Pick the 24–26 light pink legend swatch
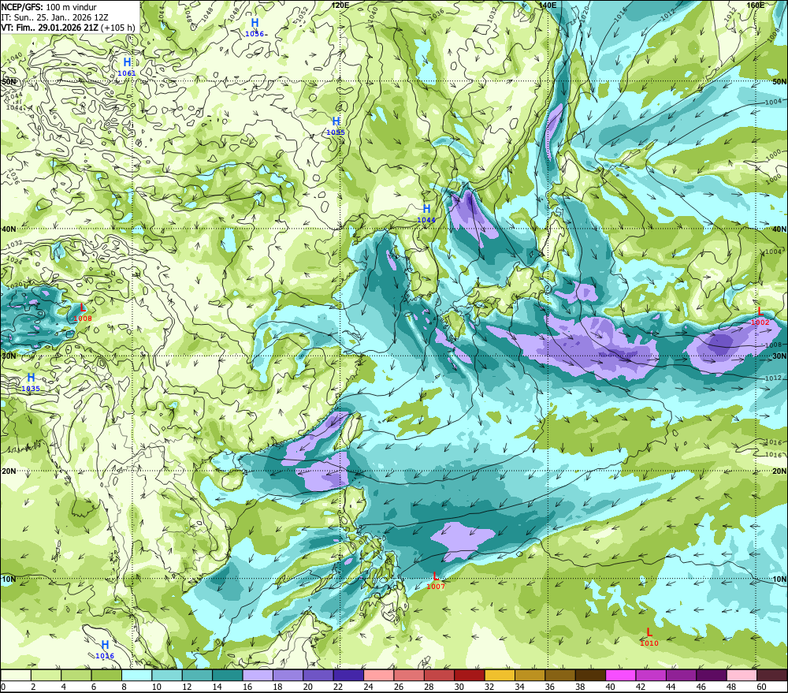The width and height of the screenshot is (788, 693). tap(378, 675)
